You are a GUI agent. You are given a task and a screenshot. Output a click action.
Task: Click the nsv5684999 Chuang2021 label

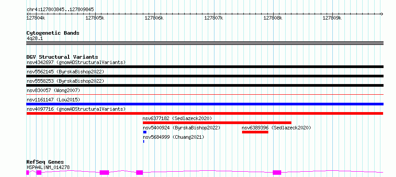(x=174, y=137)
